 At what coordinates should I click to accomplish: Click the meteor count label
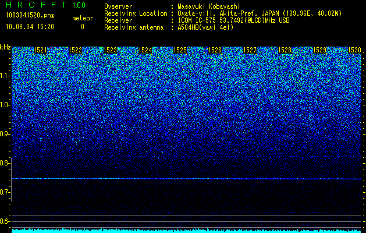coord(83,18)
